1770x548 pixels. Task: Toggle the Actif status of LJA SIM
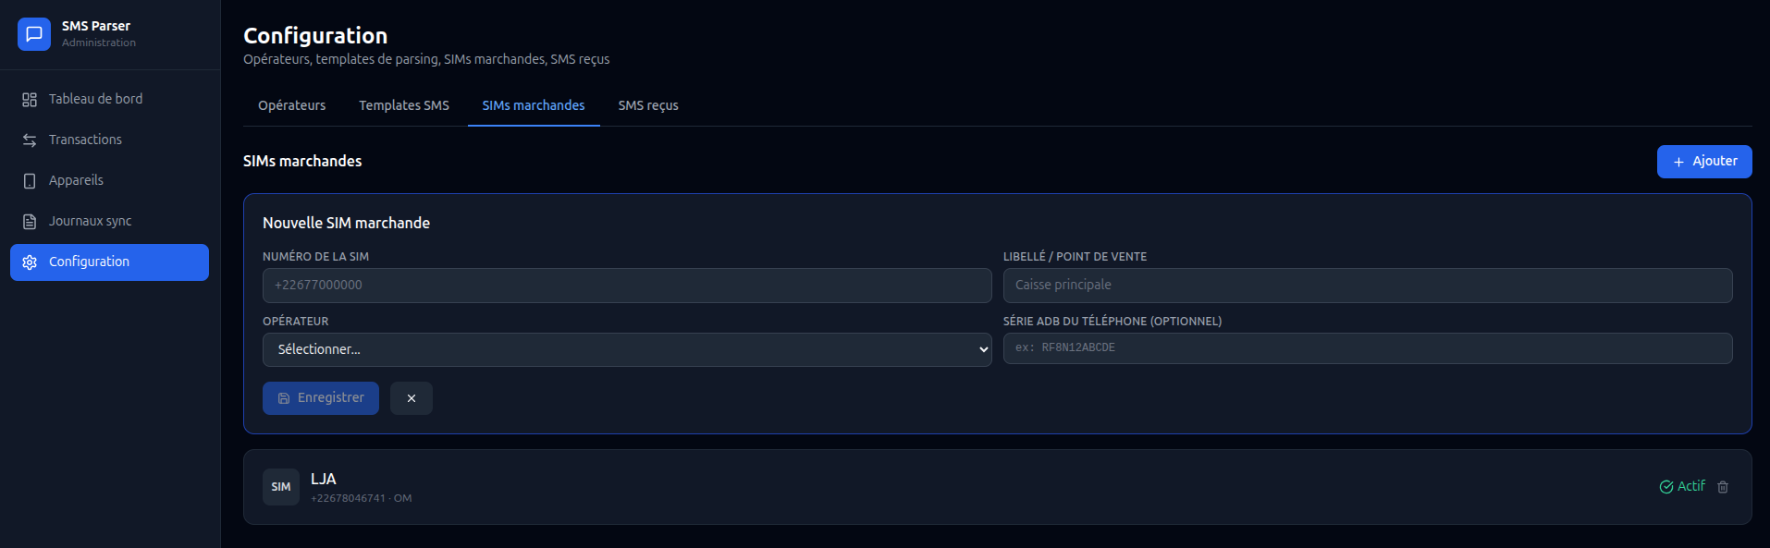pos(1682,487)
